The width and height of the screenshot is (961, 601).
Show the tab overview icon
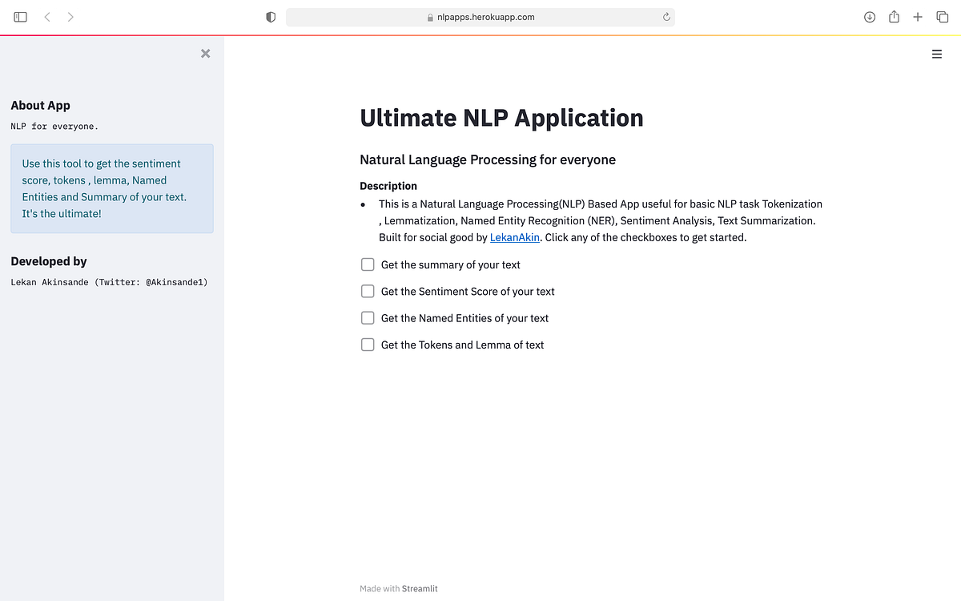pyautogui.click(x=942, y=16)
